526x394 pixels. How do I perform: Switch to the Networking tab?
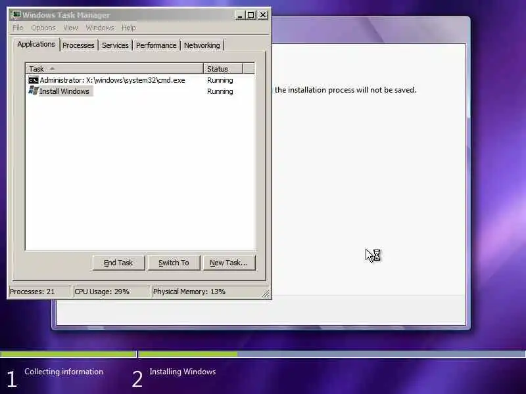click(202, 45)
